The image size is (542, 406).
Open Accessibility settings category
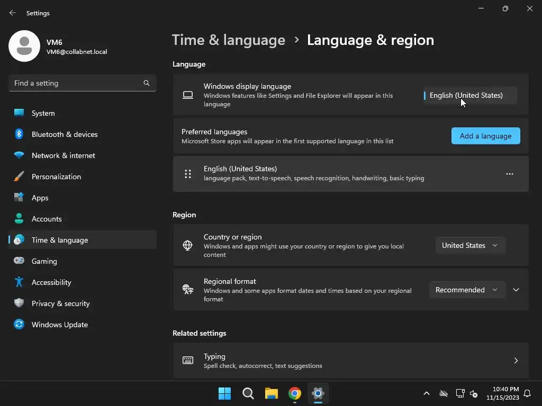(x=82, y=282)
